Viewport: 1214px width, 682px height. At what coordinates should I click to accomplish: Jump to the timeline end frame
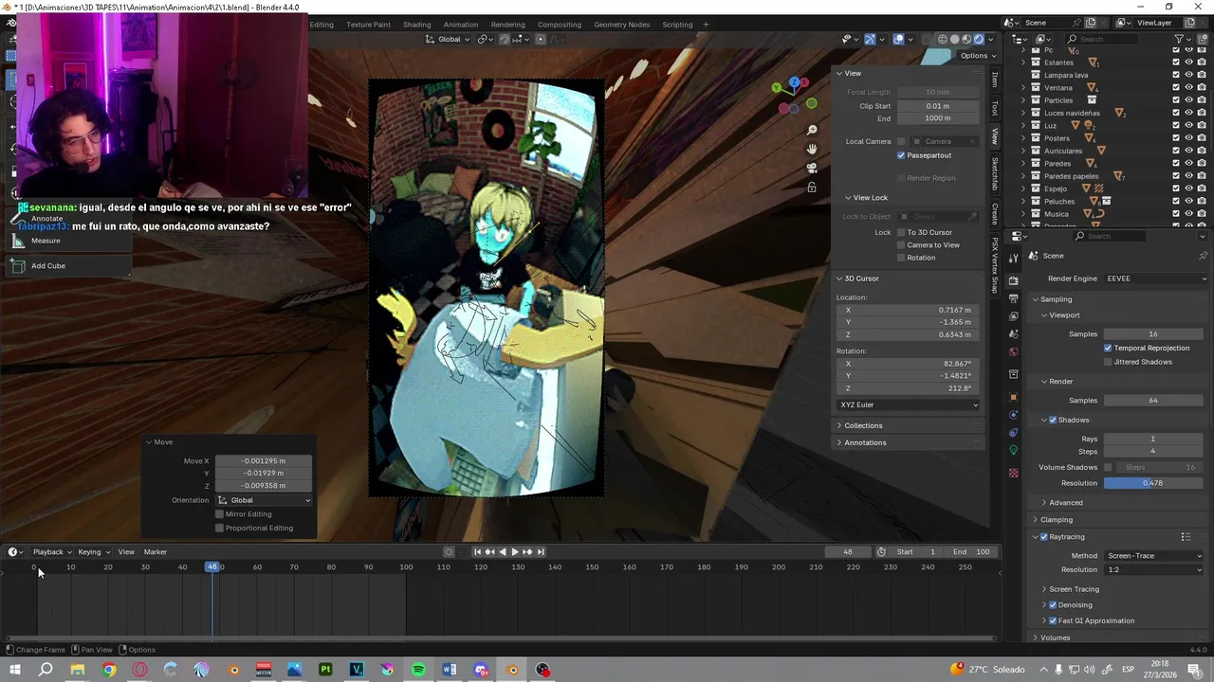541,552
